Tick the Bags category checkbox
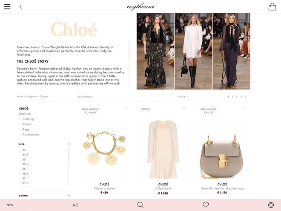Screen dimensions: 281x211 20,129
